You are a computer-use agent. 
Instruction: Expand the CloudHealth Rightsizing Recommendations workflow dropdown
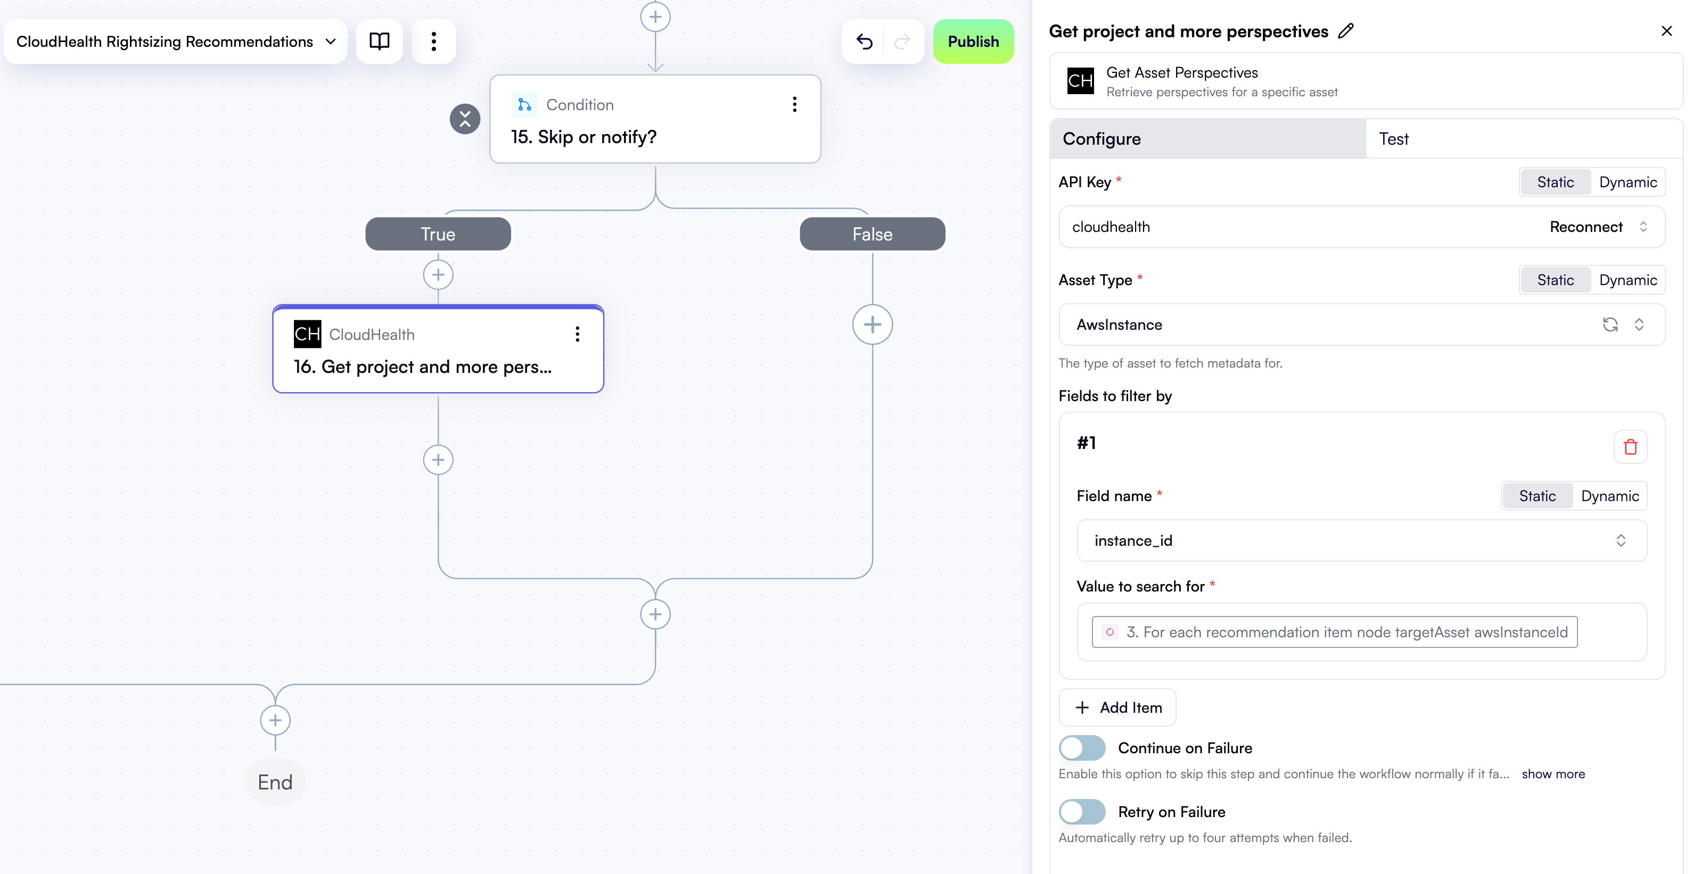tap(331, 41)
